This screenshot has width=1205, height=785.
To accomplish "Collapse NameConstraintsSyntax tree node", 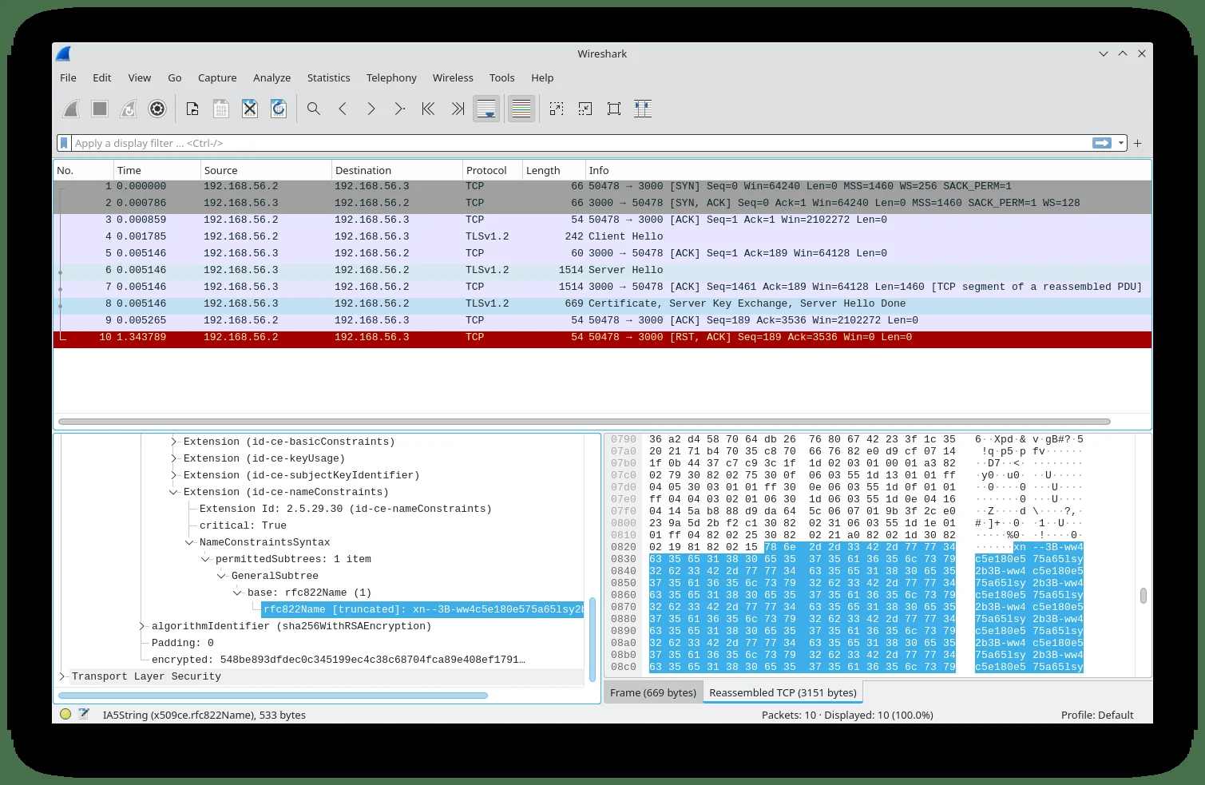I will tap(190, 542).
